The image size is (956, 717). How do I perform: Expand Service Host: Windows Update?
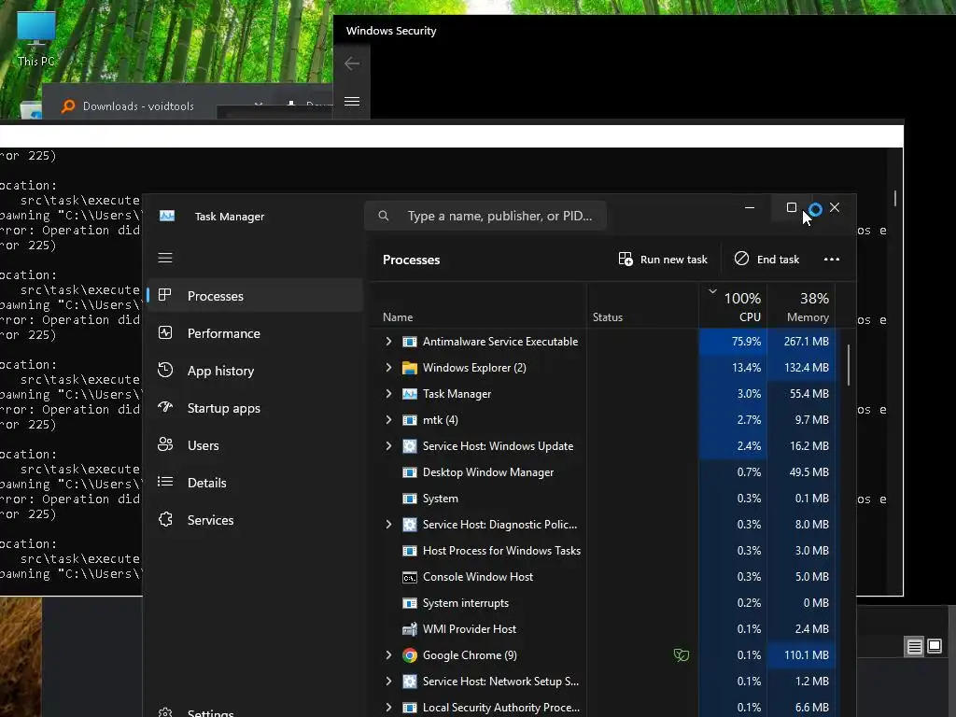click(388, 445)
